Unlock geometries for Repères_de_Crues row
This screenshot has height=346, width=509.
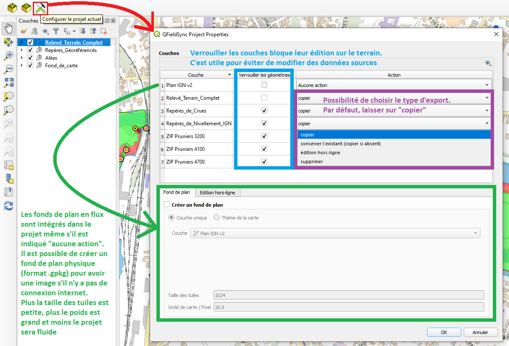(264, 110)
